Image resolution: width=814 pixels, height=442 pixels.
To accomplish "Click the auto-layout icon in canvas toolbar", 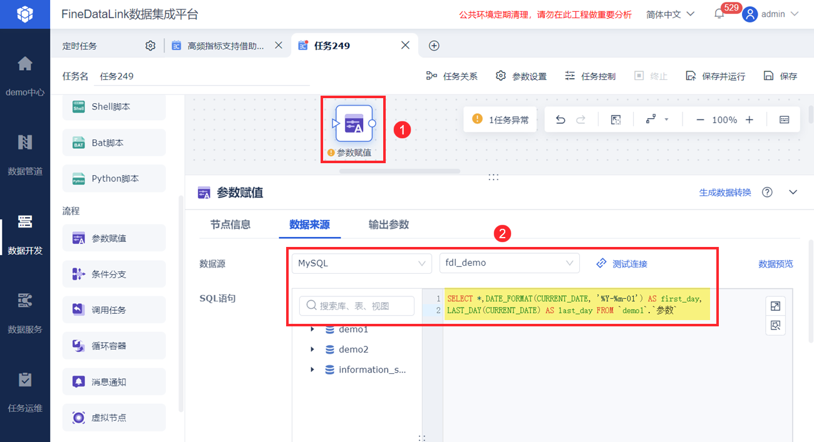I will (651, 119).
